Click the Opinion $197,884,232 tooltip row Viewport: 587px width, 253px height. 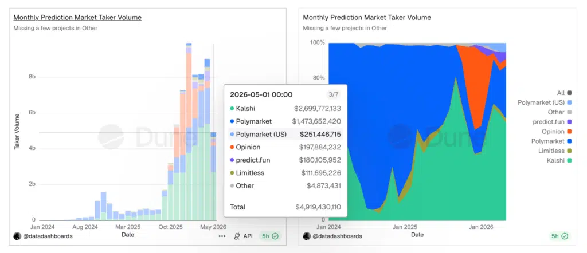[285, 147]
